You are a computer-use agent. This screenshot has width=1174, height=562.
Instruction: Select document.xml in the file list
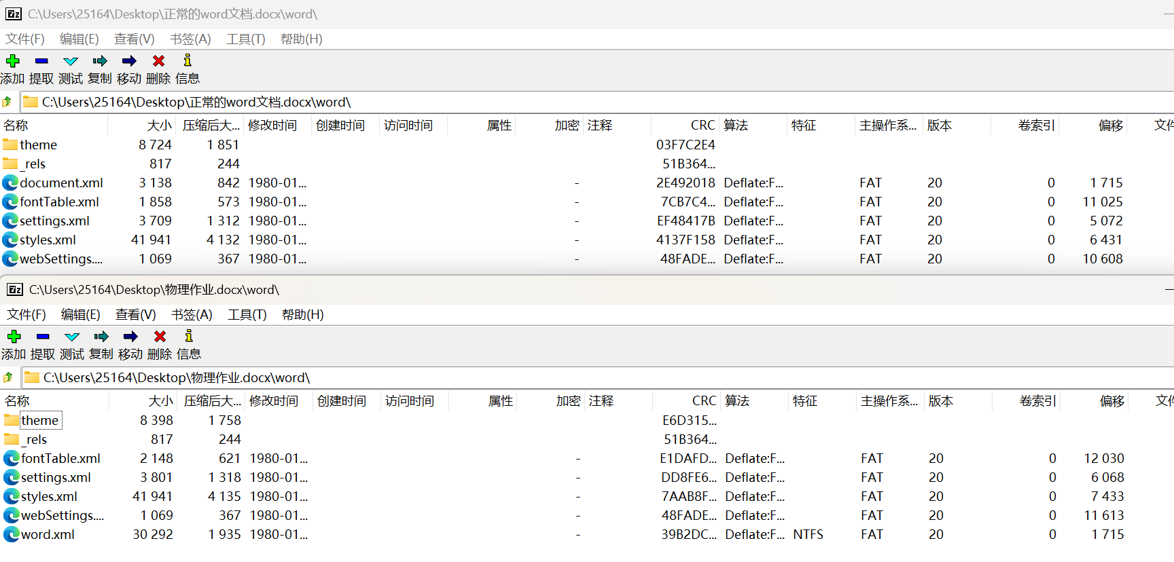point(61,183)
